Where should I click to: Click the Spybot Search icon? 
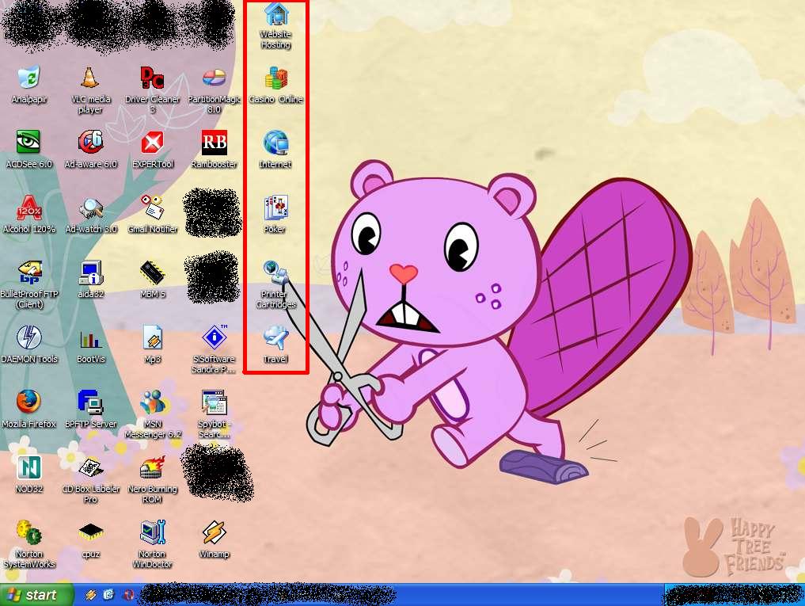[214, 402]
